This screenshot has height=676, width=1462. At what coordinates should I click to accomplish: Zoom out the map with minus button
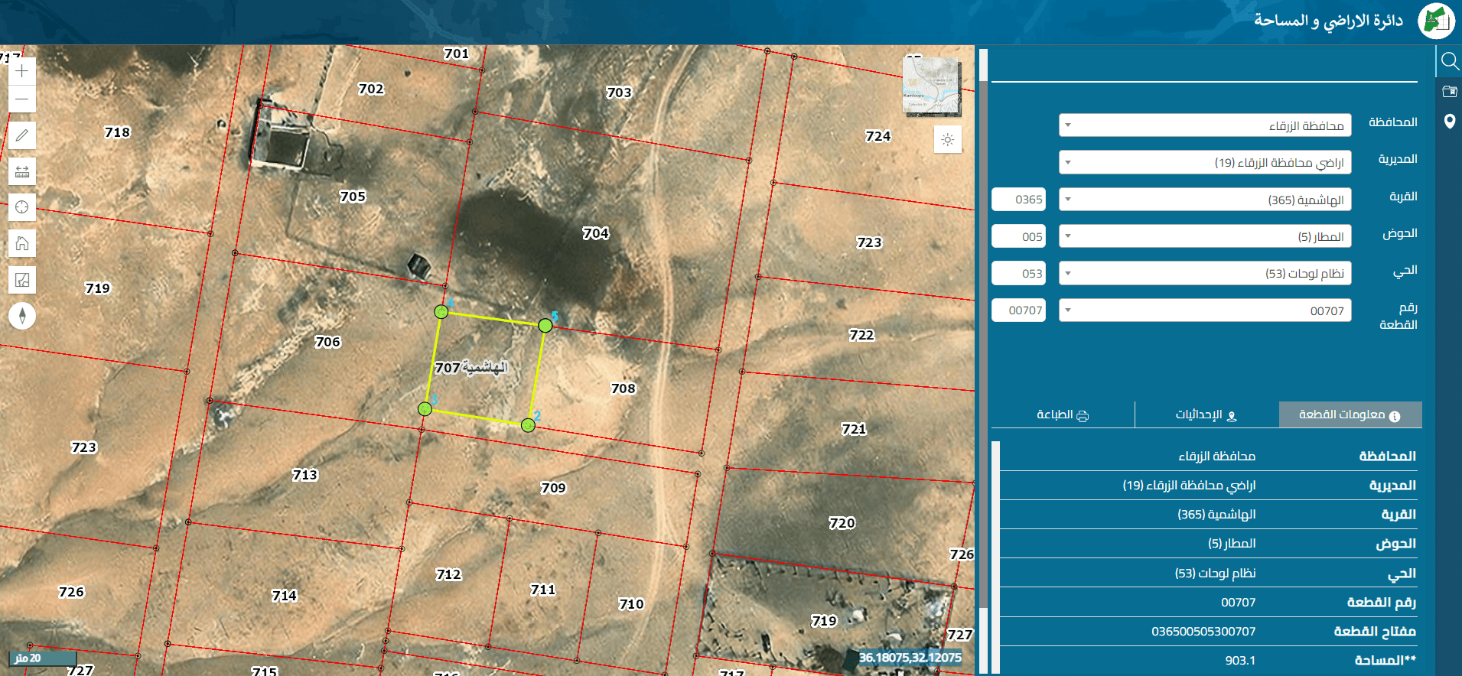coord(22,99)
